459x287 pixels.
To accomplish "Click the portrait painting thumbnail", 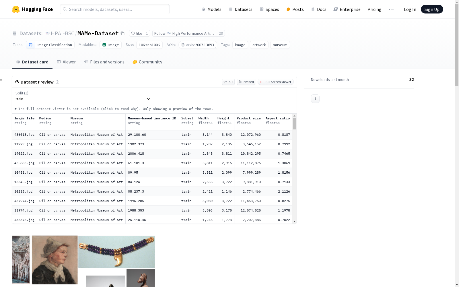I will (55, 260).
